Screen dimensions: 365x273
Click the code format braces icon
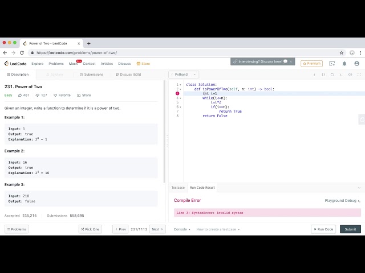tap(323, 75)
